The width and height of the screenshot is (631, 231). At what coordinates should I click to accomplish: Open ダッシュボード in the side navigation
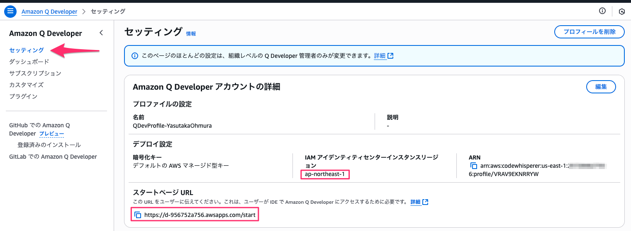click(x=29, y=62)
